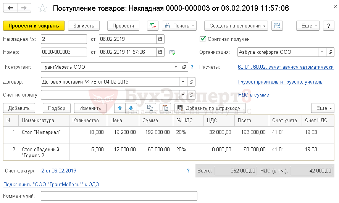Open calendar for Номер date field
The image size is (339, 203).
(x=160, y=52)
